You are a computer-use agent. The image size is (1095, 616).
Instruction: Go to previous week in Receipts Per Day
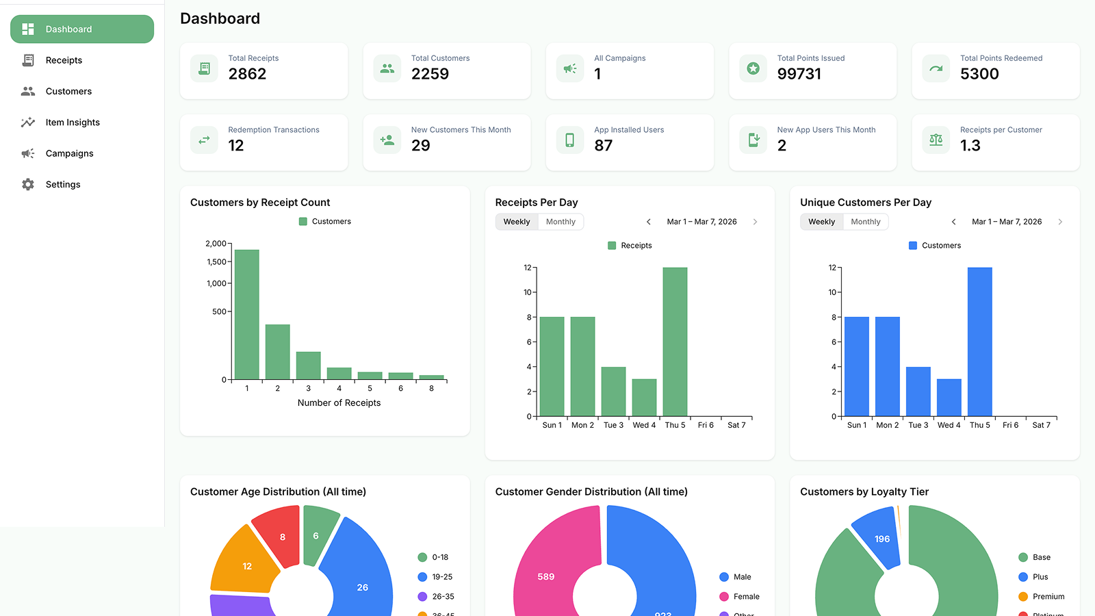pos(649,222)
